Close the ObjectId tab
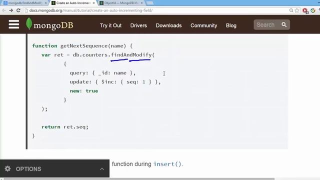 141,3
